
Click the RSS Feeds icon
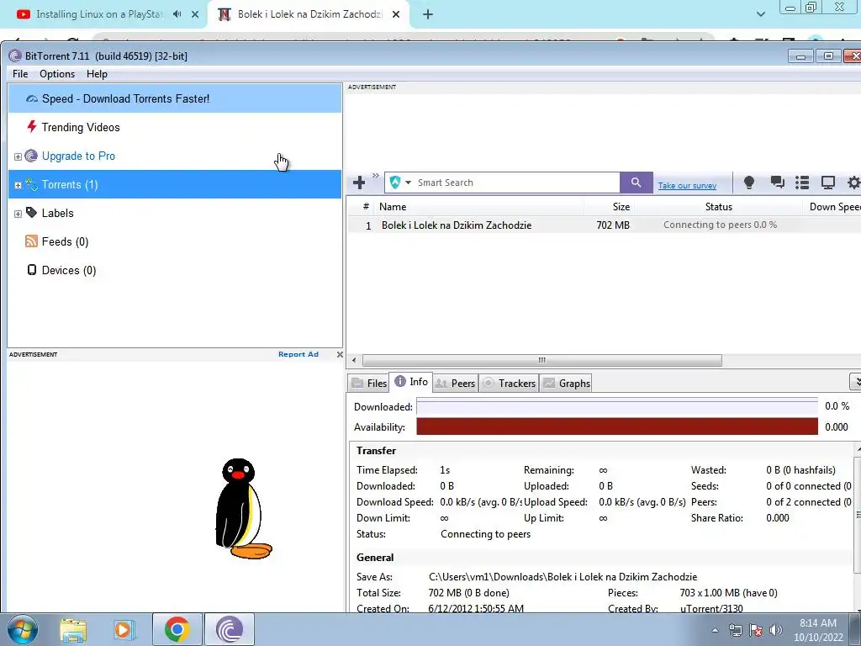pos(31,241)
